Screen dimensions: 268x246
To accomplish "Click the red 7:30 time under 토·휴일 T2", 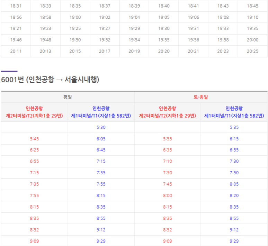I will [167, 173].
